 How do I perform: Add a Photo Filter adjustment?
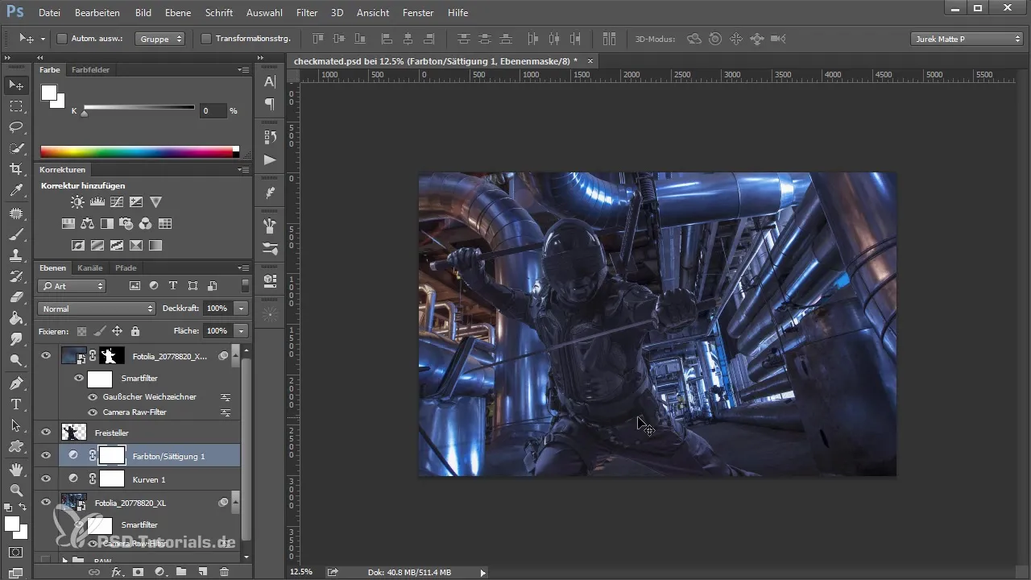[x=126, y=223]
